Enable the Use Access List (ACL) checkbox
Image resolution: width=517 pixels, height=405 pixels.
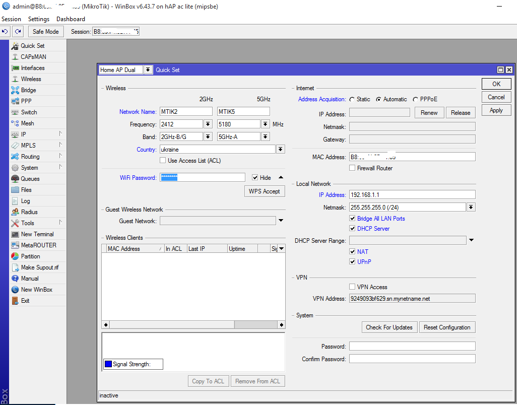[x=163, y=161]
